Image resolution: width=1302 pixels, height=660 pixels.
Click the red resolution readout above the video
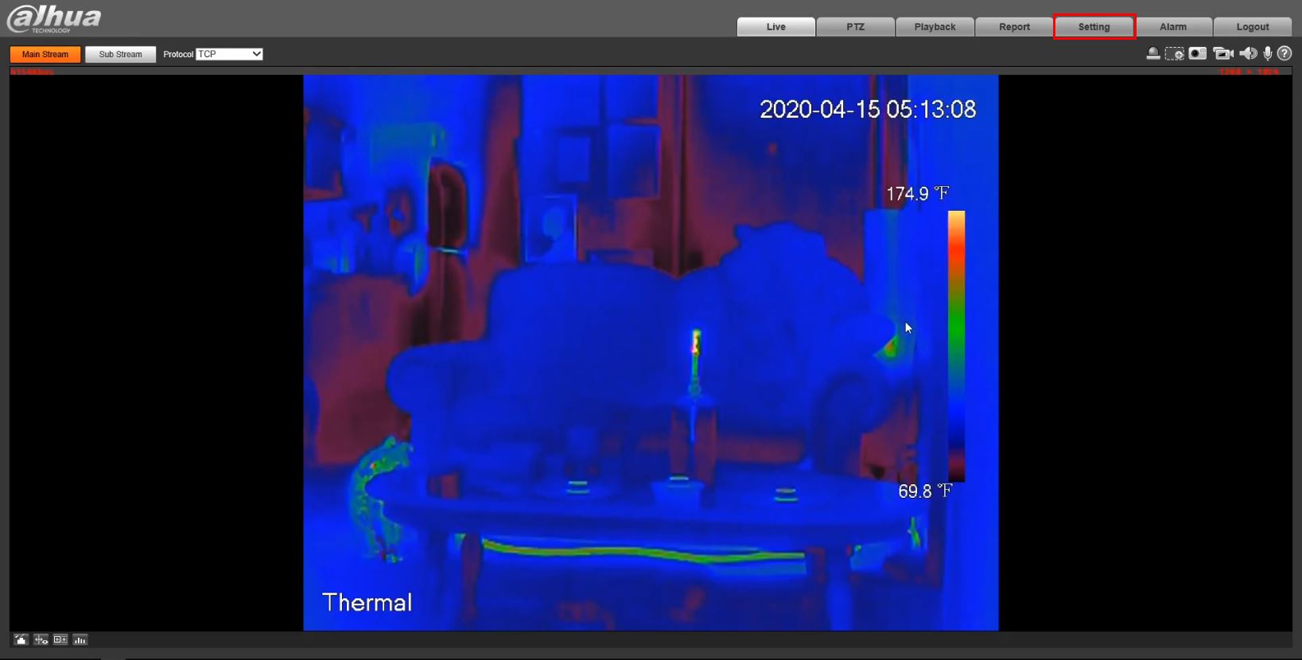point(1250,72)
